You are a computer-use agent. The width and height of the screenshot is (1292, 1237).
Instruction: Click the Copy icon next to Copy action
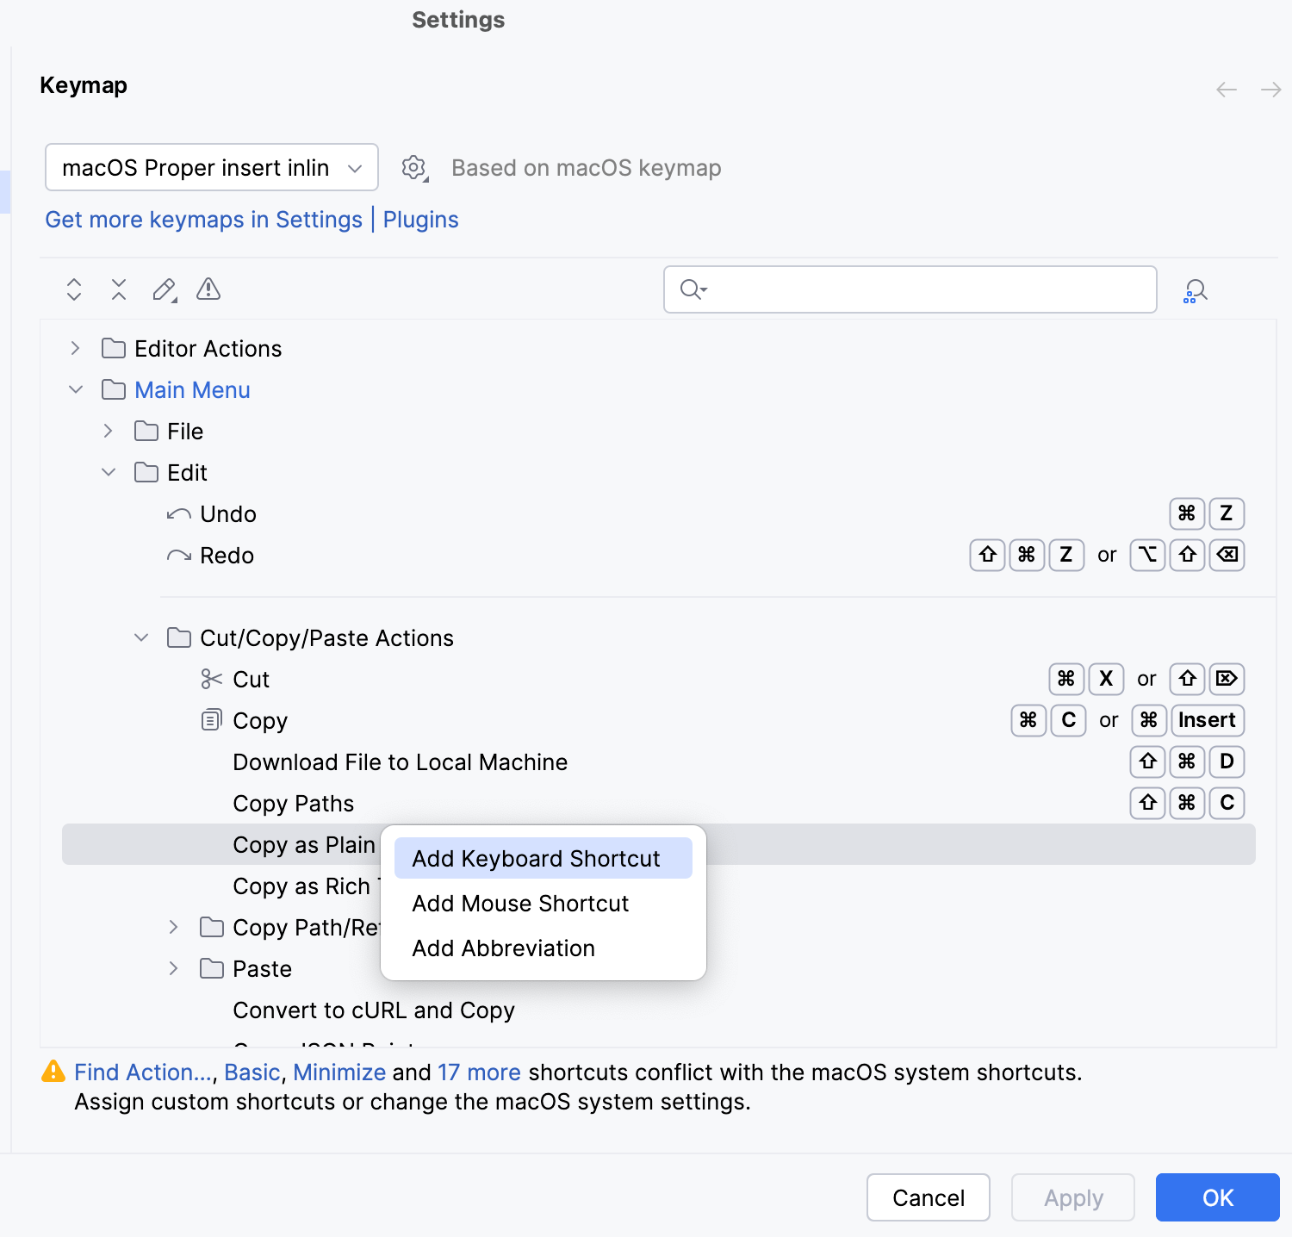[210, 720]
